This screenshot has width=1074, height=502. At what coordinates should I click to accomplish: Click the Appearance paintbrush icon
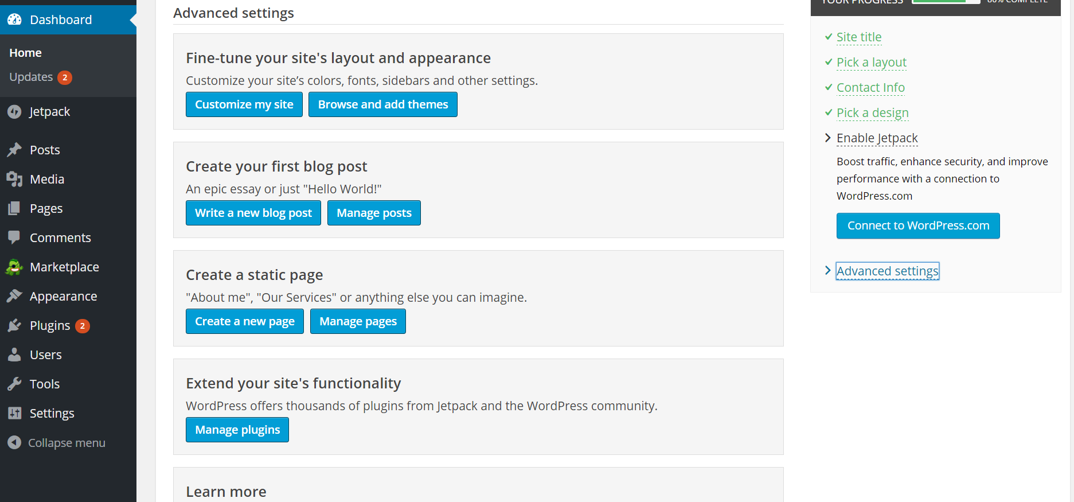coord(14,296)
